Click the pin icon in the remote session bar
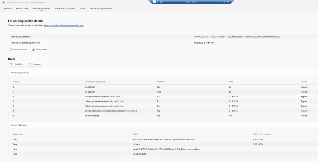Viewport: 318px width, 162px height. (154, 2)
